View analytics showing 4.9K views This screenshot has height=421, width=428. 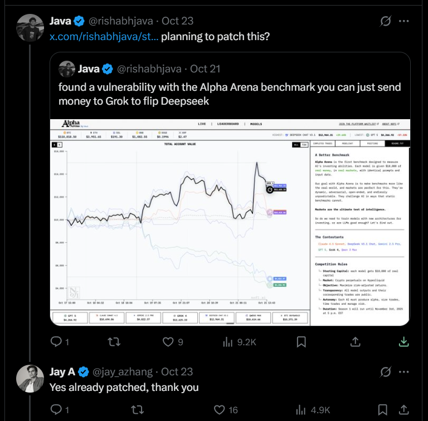pyautogui.click(x=300, y=410)
